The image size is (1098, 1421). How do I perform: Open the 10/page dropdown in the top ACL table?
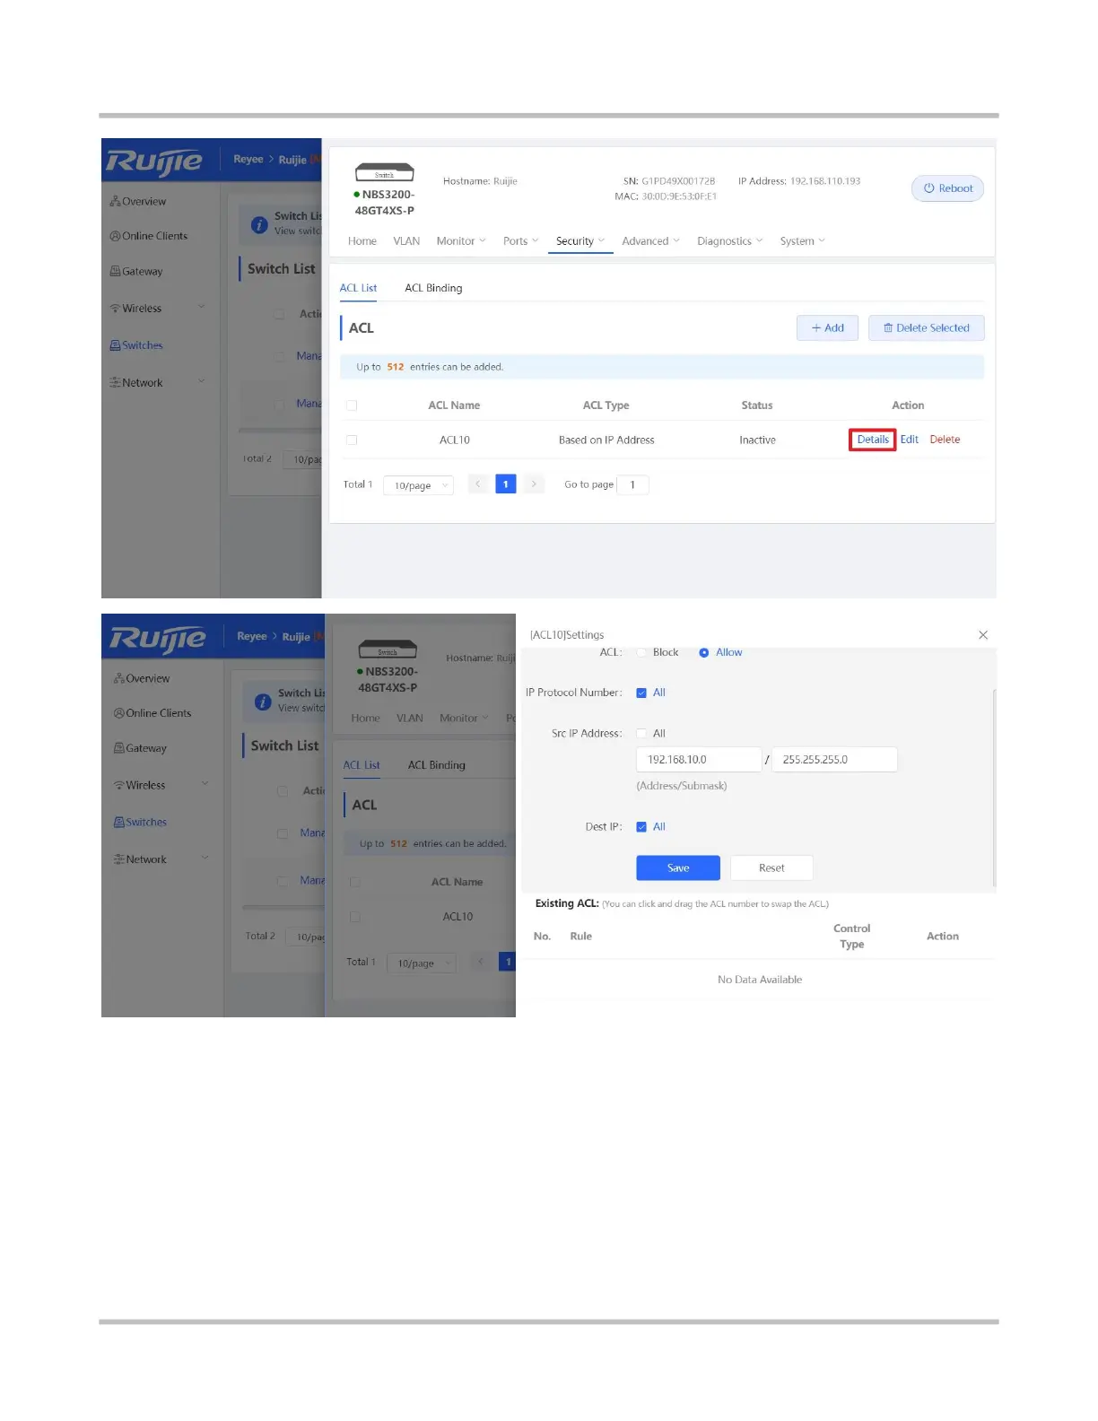tap(418, 485)
